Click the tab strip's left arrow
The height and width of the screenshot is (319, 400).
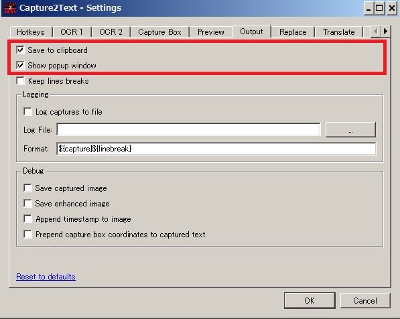point(375,31)
